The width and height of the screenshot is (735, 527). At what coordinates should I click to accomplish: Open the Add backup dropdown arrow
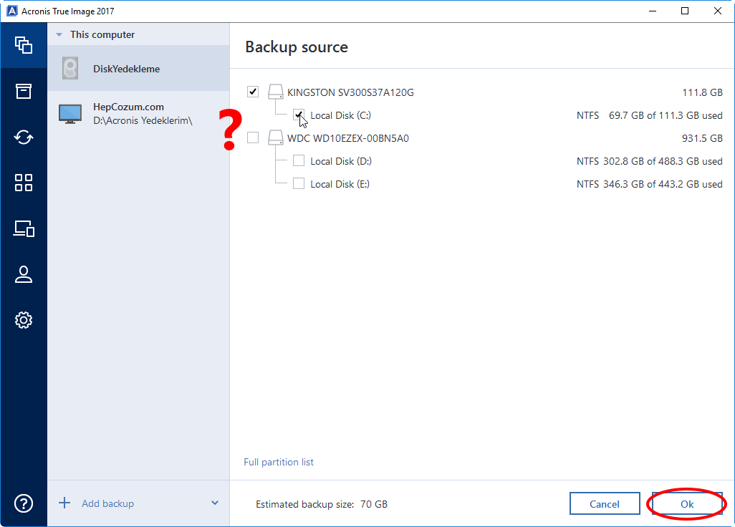(215, 503)
